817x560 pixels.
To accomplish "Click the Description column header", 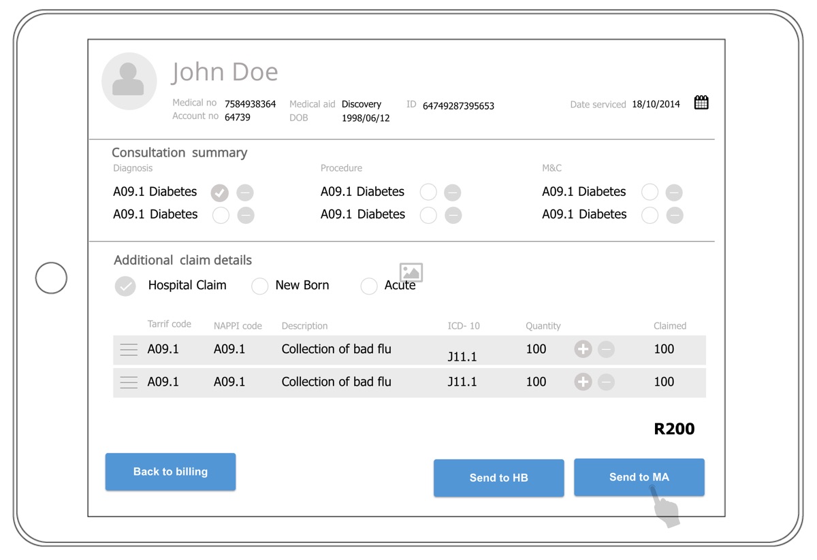I will coord(304,326).
